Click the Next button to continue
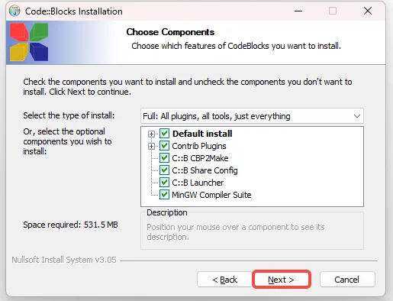The height and width of the screenshot is (301, 393). point(282,280)
